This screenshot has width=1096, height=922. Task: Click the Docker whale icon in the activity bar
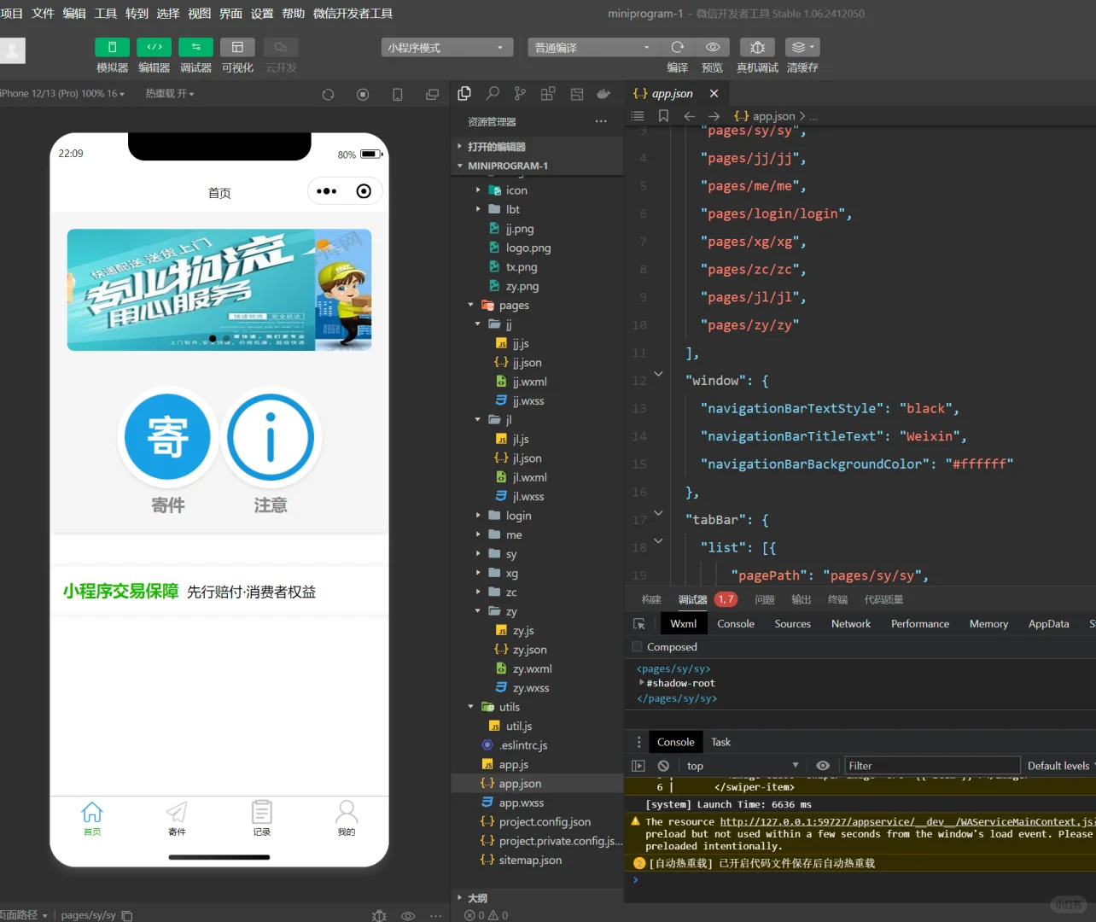[604, 94]
